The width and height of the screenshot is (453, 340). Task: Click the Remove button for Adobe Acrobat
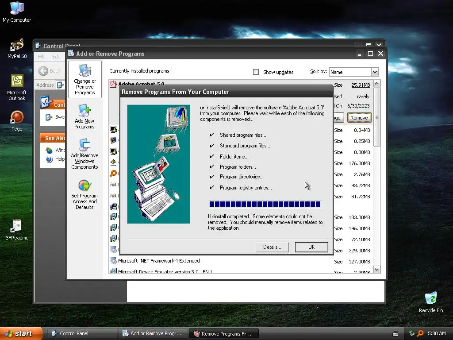(359, 118)
